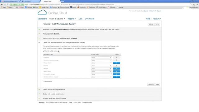View Bluetooth events count button

pos(117,57)
